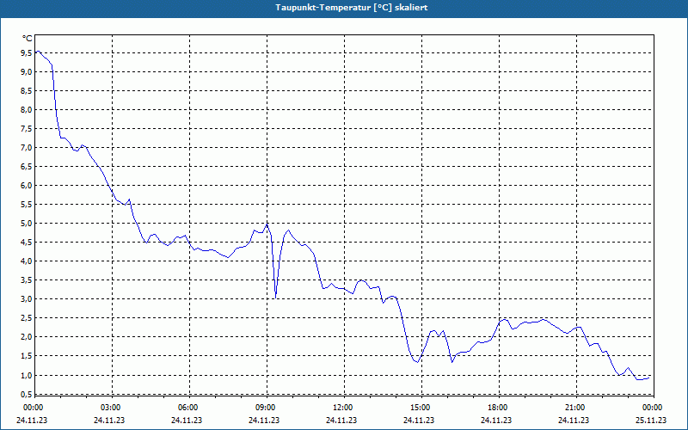The image size is (688, 430).
Task: Select the '1,5' y-axis value
Action: click(27, 356)
